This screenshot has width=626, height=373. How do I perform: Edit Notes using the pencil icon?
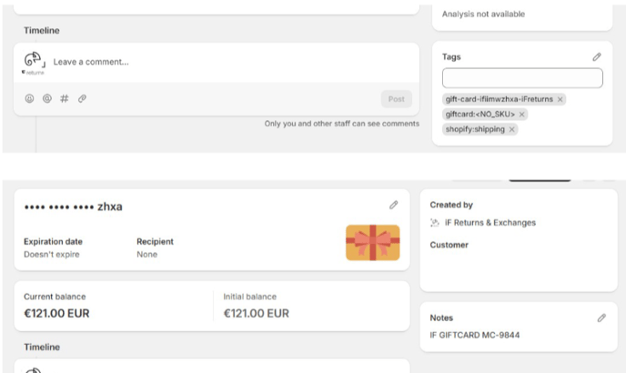(x=601, y=318)
